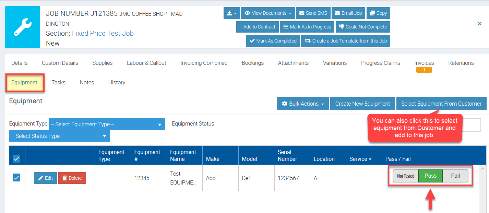
Task: Click Mark As In Progress button
Action: 307,27
